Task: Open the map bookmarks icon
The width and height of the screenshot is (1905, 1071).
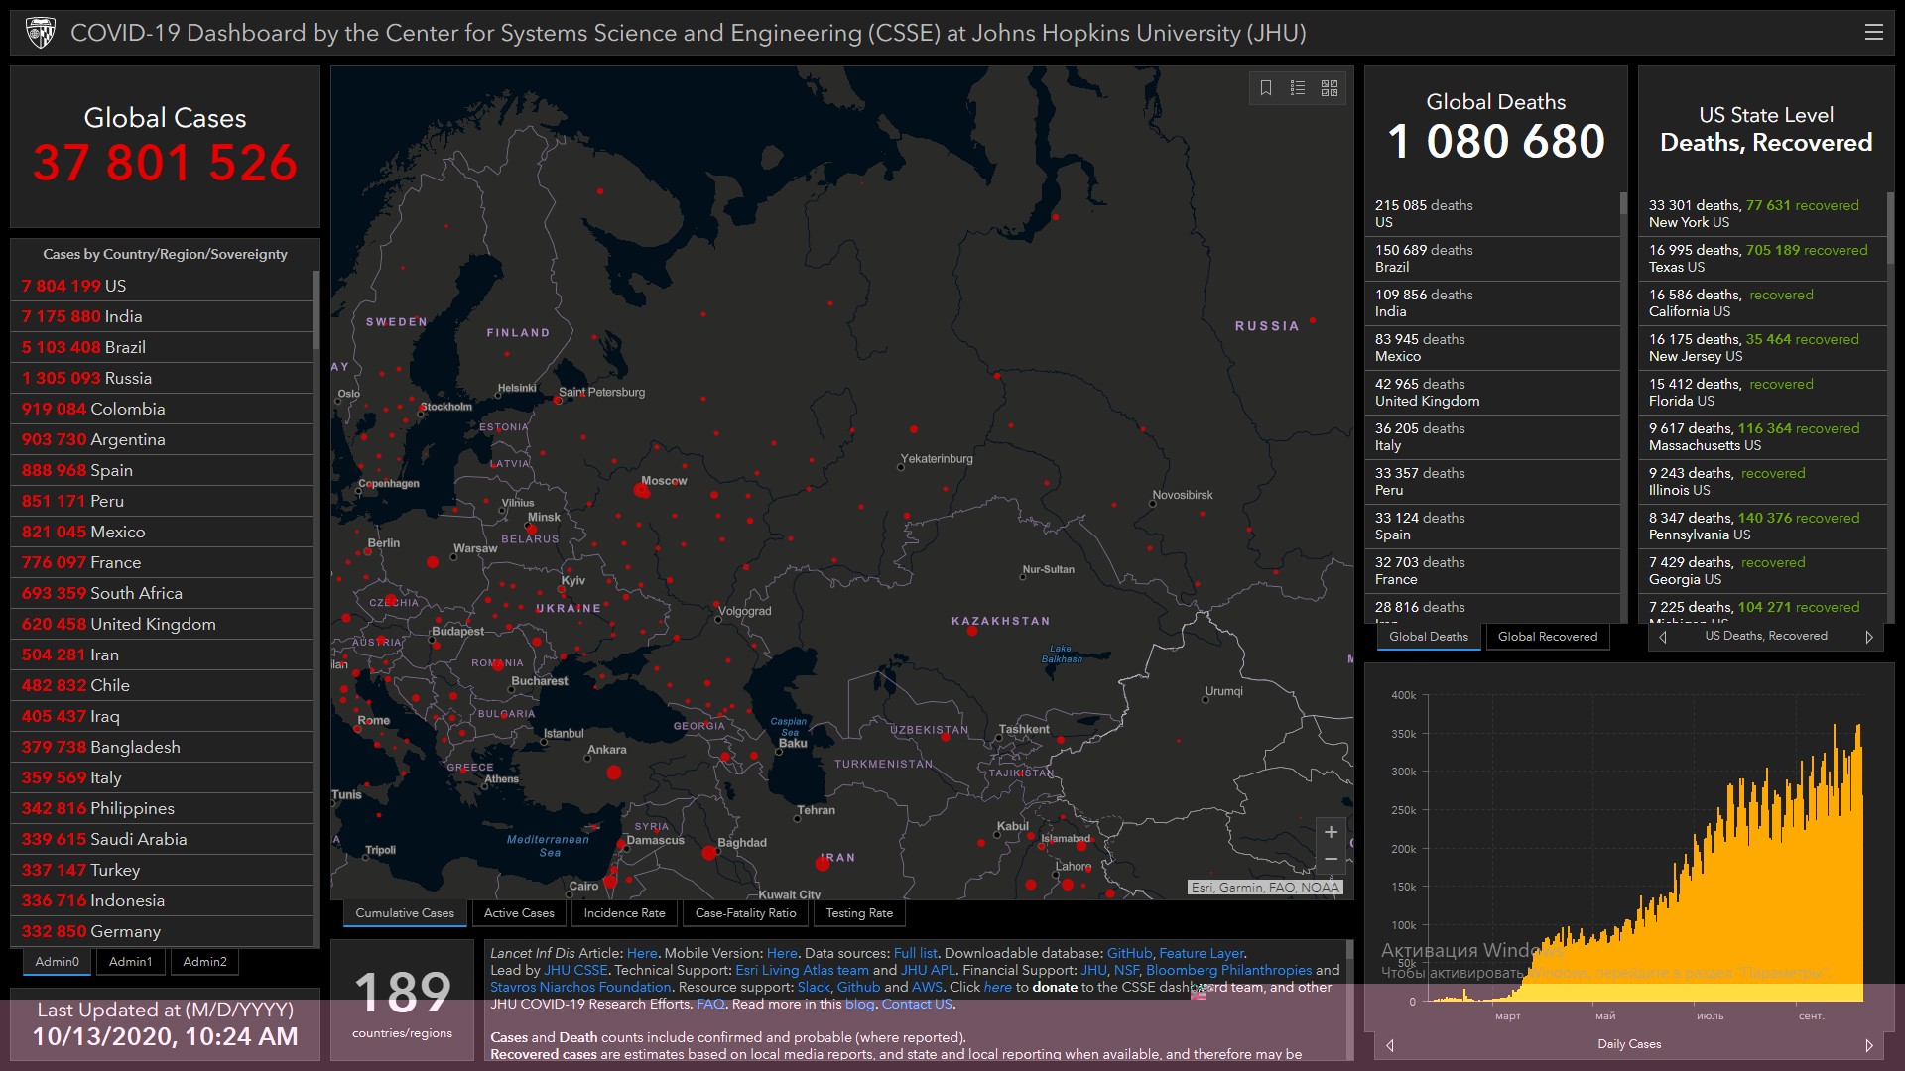Action: point(1266,88)
